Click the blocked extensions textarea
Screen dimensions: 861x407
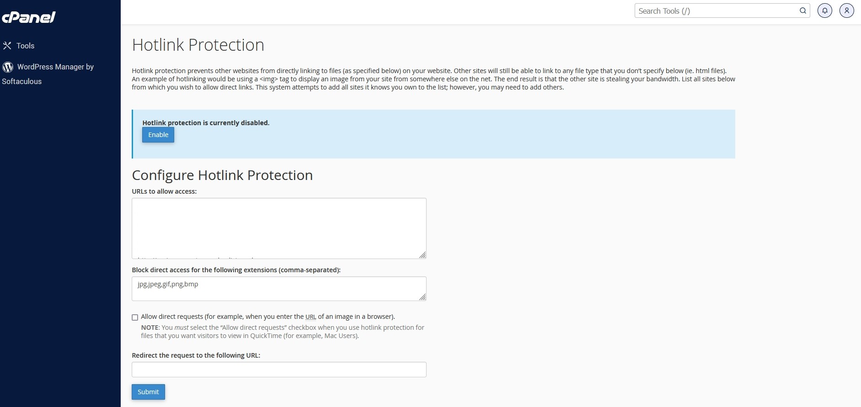click(279, 289)
